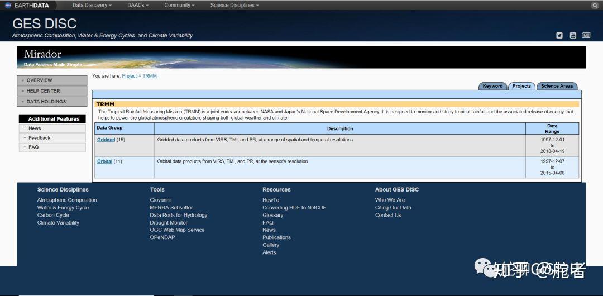This screenshot has height=296, width=603.
Task: Click the NASA logo in top bar
Action: [8, 6]
